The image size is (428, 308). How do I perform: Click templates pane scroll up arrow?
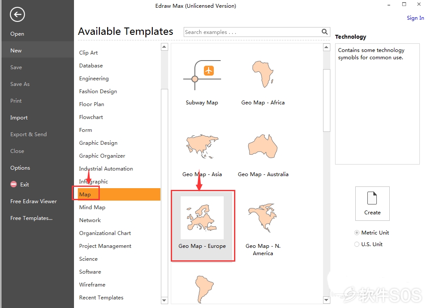(326, 47)
